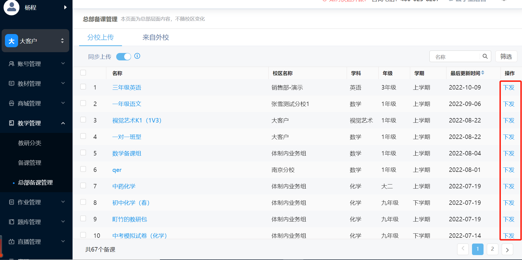
Task: Switch to the 来自外校 tab
Action: click(x=156, y=37)
